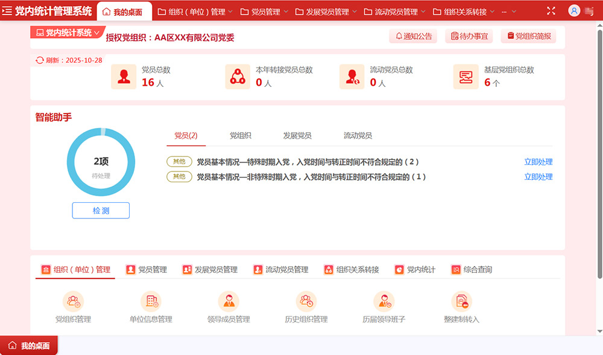Expand 流动党员管理 top menu
603x355 pixels.
tap(395, 12)
